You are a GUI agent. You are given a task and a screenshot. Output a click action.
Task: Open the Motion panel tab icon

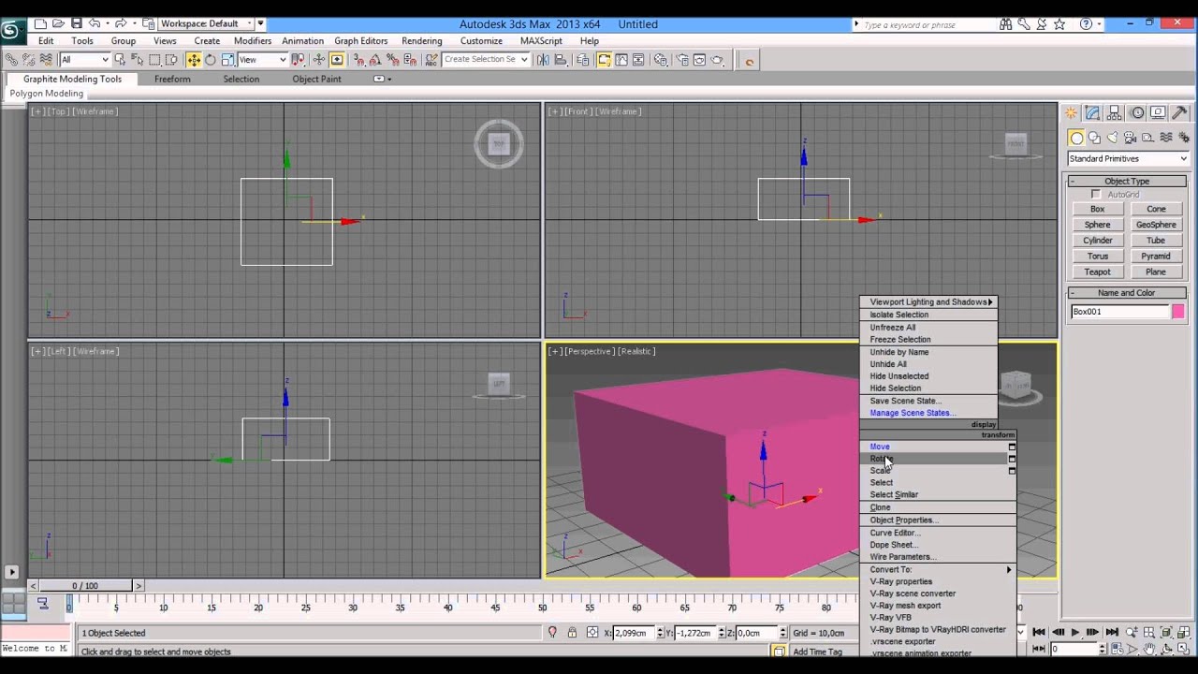coord(1137,112)
